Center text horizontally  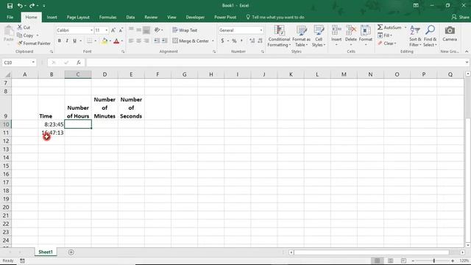click(x=139, y=41)
